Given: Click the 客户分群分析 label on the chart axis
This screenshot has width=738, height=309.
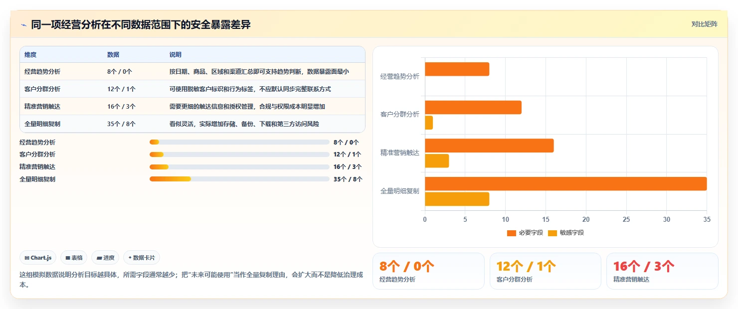Looking at the screenshot, I should tap(400, 114).
